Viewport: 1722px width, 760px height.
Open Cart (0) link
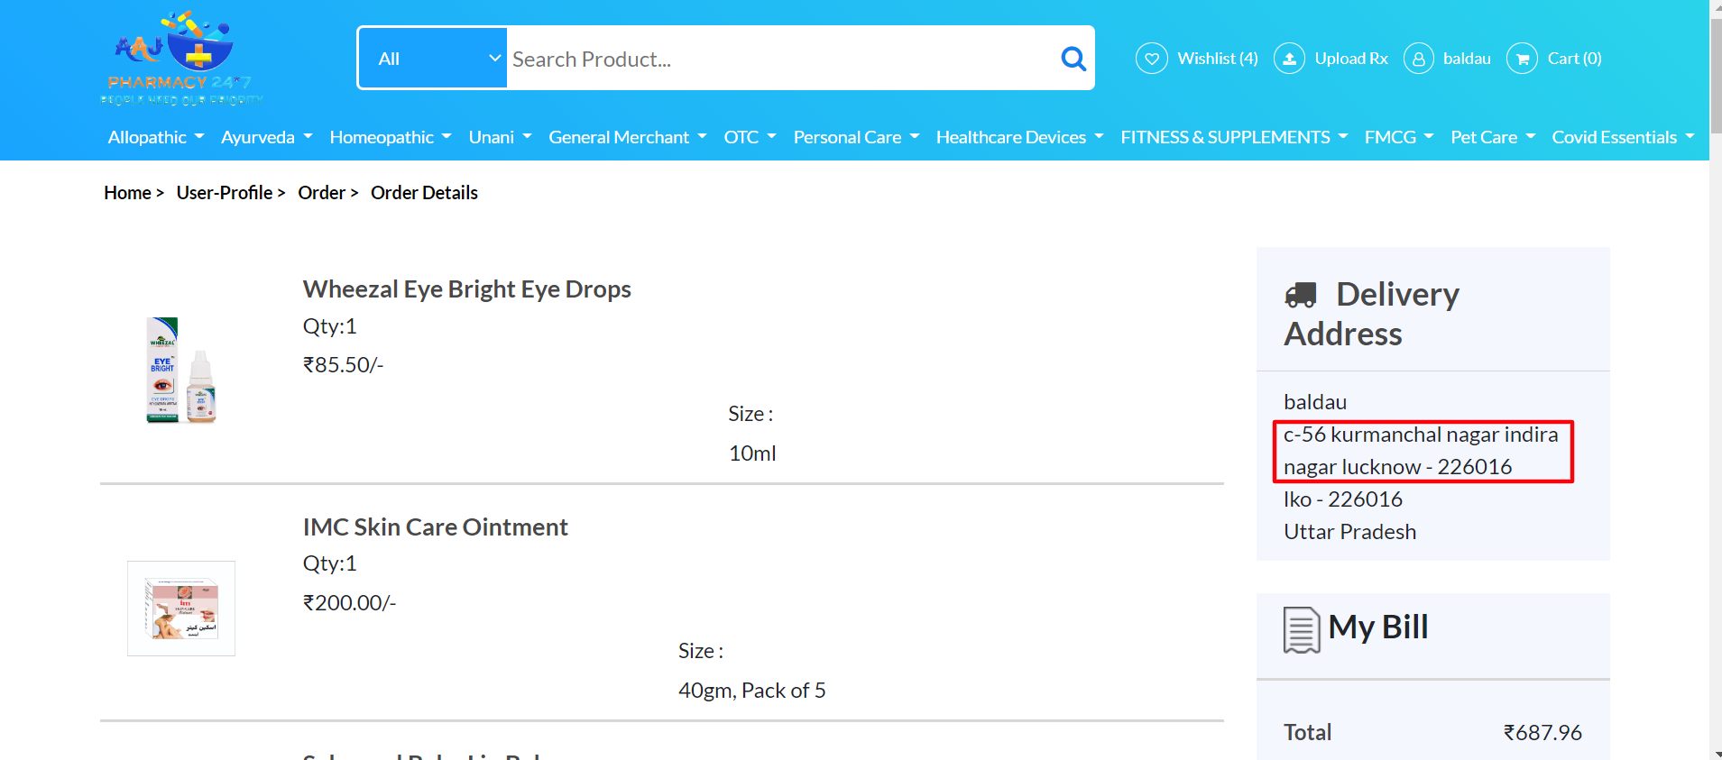pyautogui.click(x=1575, y=59)
